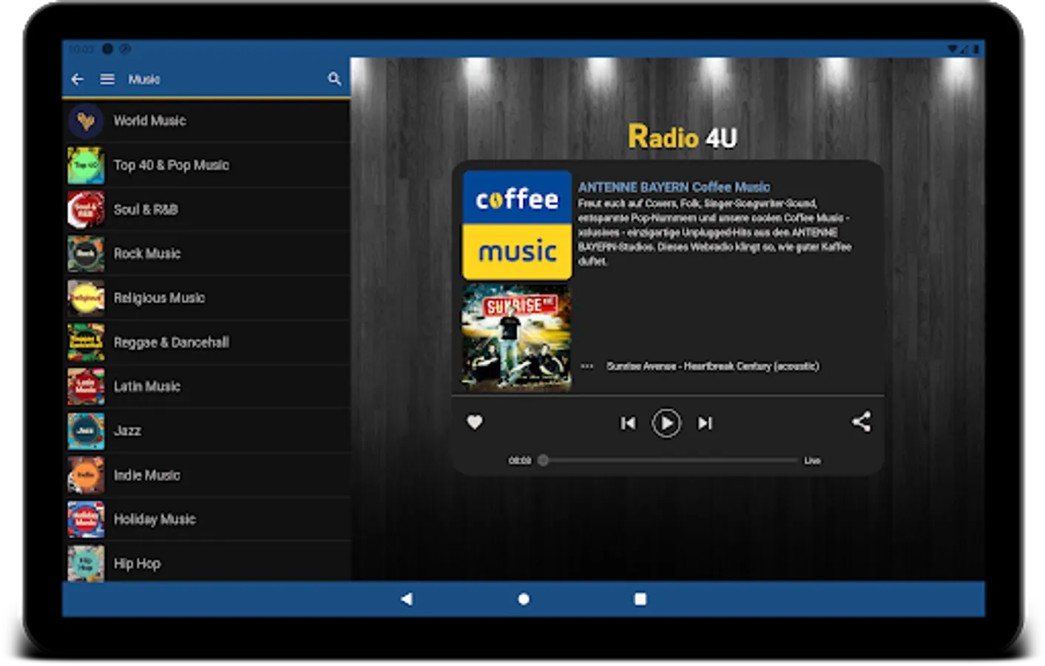
Task: Click the Music header title
Action: (x=144, y=79)
